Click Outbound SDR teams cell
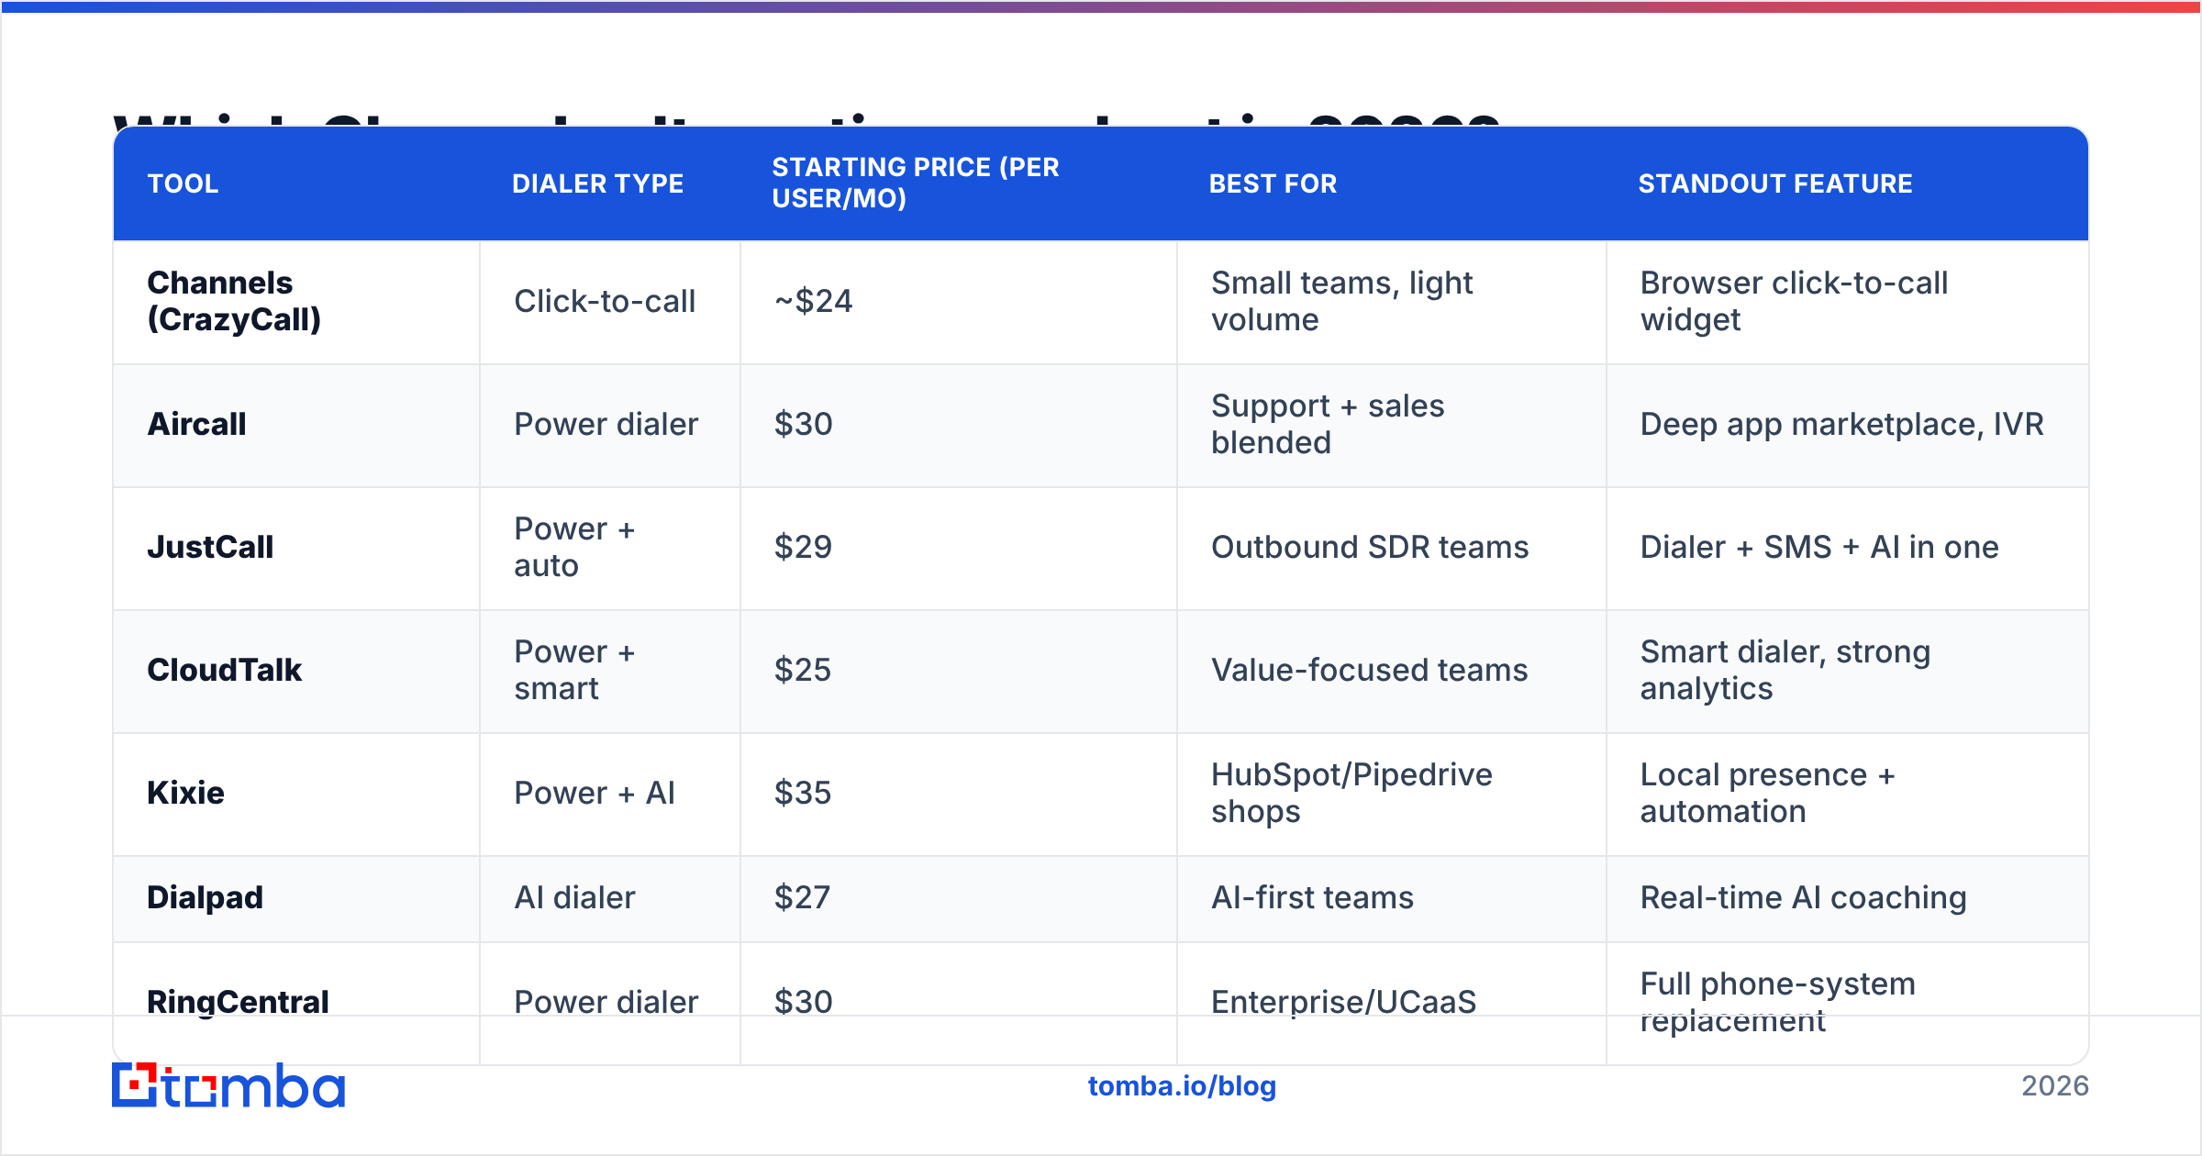 pos(1370,547)
